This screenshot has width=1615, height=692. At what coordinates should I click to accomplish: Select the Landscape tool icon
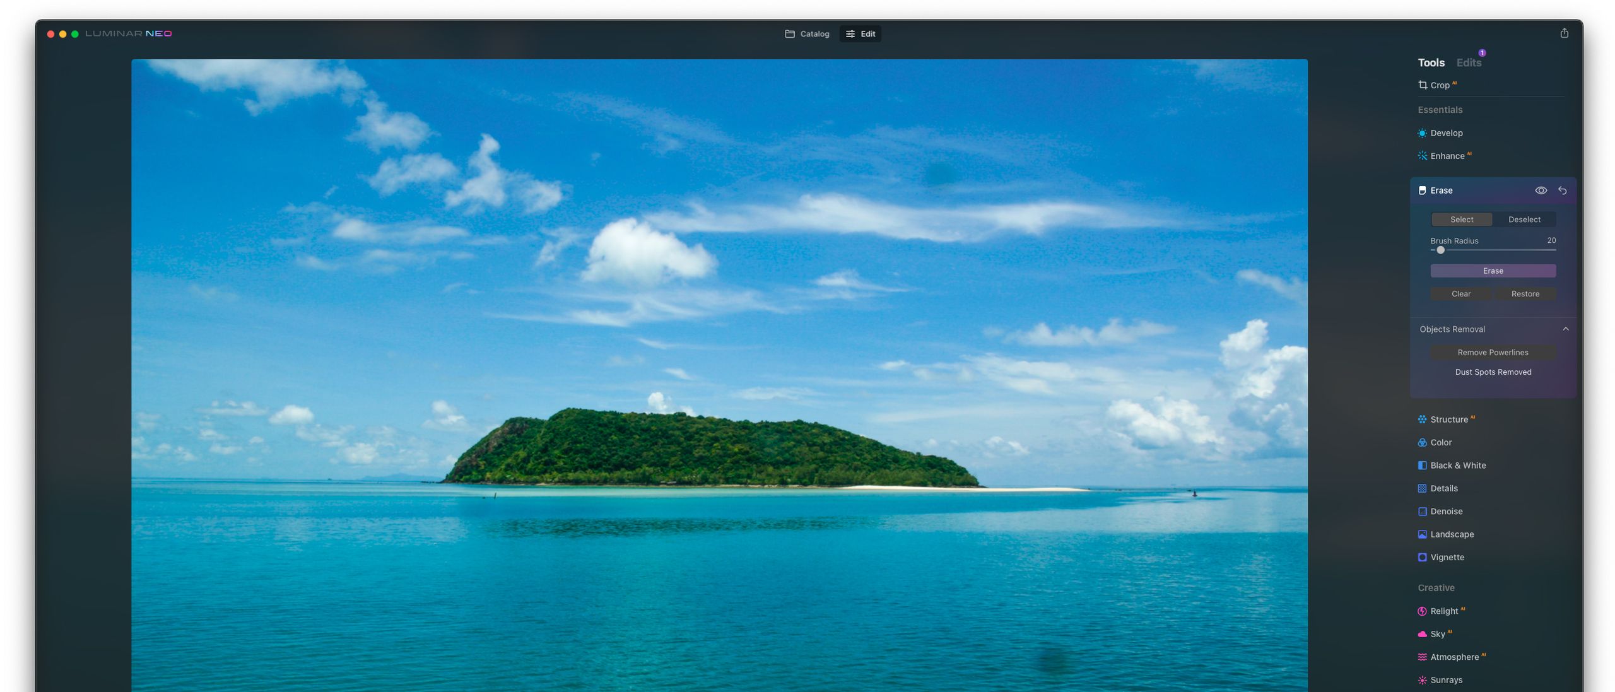coord(1423,534)
